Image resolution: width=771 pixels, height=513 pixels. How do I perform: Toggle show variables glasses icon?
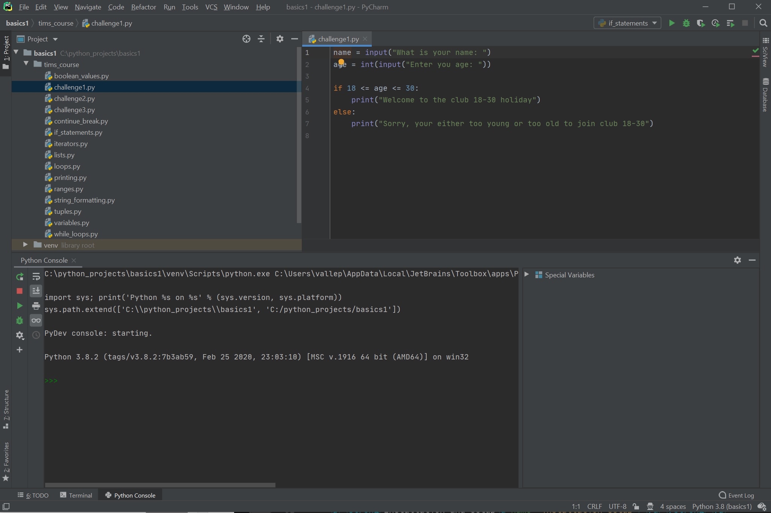coord(36,320)
